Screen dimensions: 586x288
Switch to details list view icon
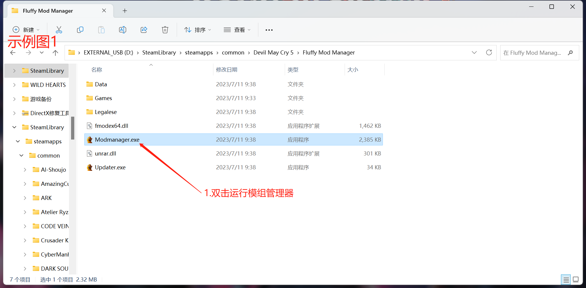[566, 279]
